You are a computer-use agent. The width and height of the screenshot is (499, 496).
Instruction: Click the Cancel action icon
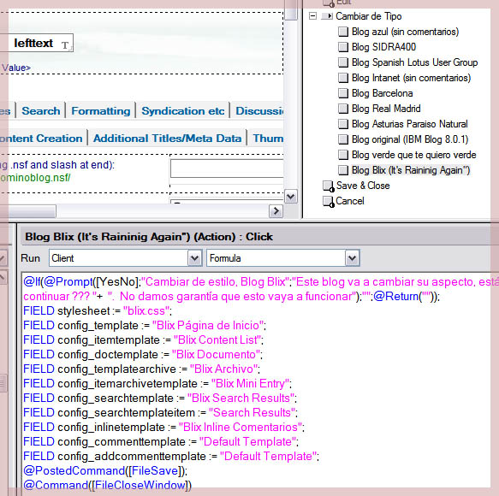pos(328,201)
